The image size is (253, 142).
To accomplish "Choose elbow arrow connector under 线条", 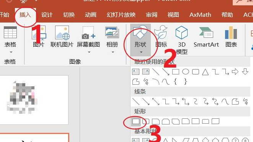I will click(x=176, y=102).
